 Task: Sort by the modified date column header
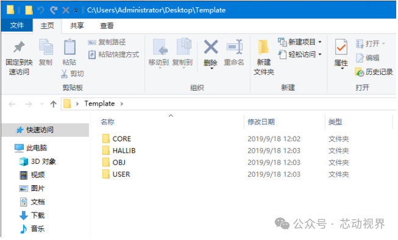pos(261,122)
